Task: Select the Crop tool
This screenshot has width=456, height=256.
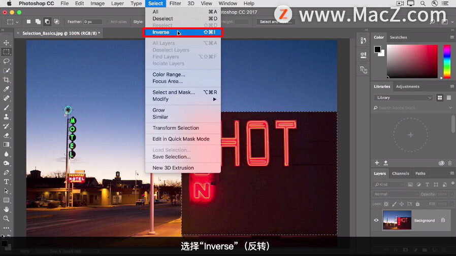Action: pos(6,80)
